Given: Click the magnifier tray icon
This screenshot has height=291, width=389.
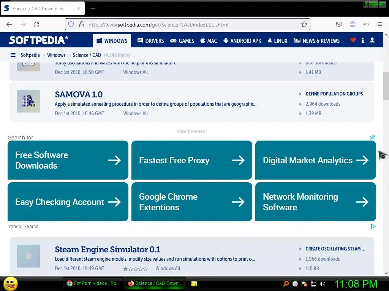Looking at the screenshot, I should click(286, 283).
